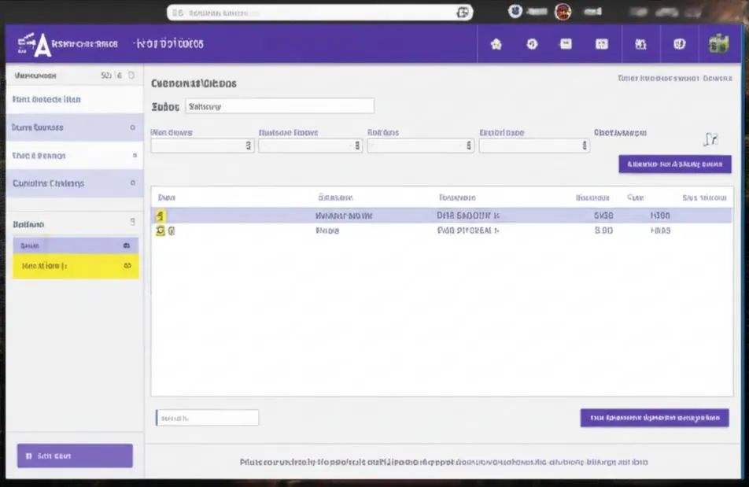Image resolution: width=749 pixels, height=487 pixels.
Task: Toggle the yellow marker on the second table row
Action: [160, 231]
